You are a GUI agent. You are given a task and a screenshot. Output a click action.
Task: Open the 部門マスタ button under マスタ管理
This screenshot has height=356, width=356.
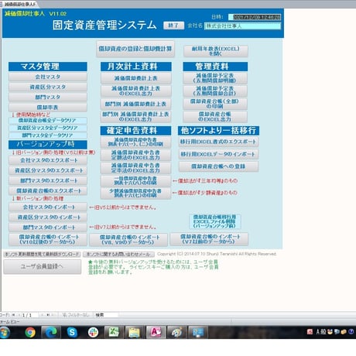(48, 98)
